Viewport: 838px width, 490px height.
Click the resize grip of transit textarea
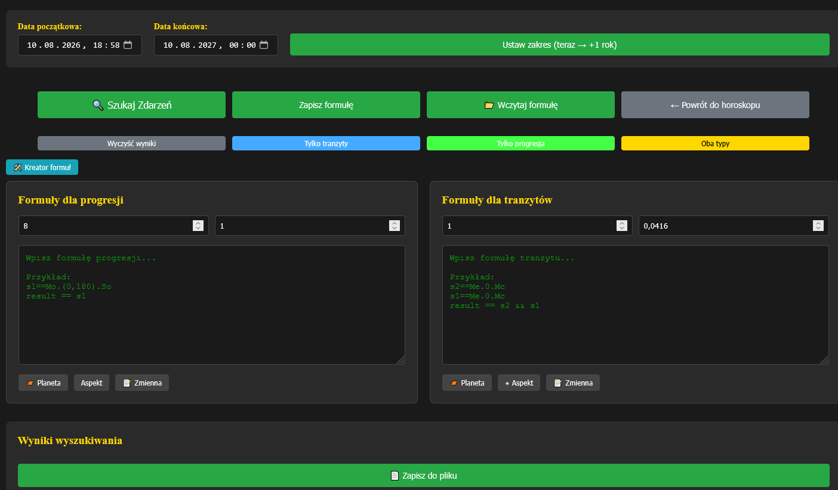coord(824,360)
